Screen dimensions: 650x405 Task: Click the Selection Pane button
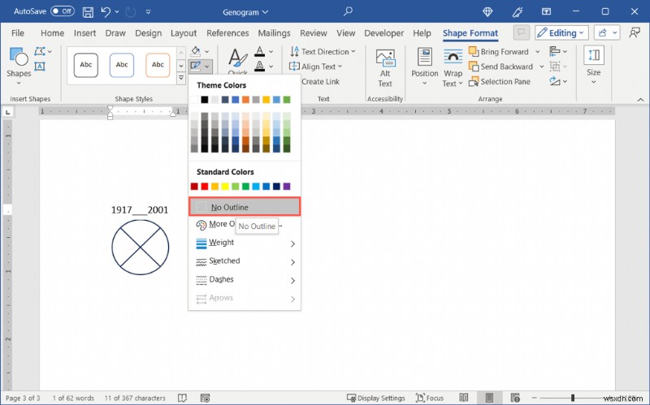(x=500, y=82)
